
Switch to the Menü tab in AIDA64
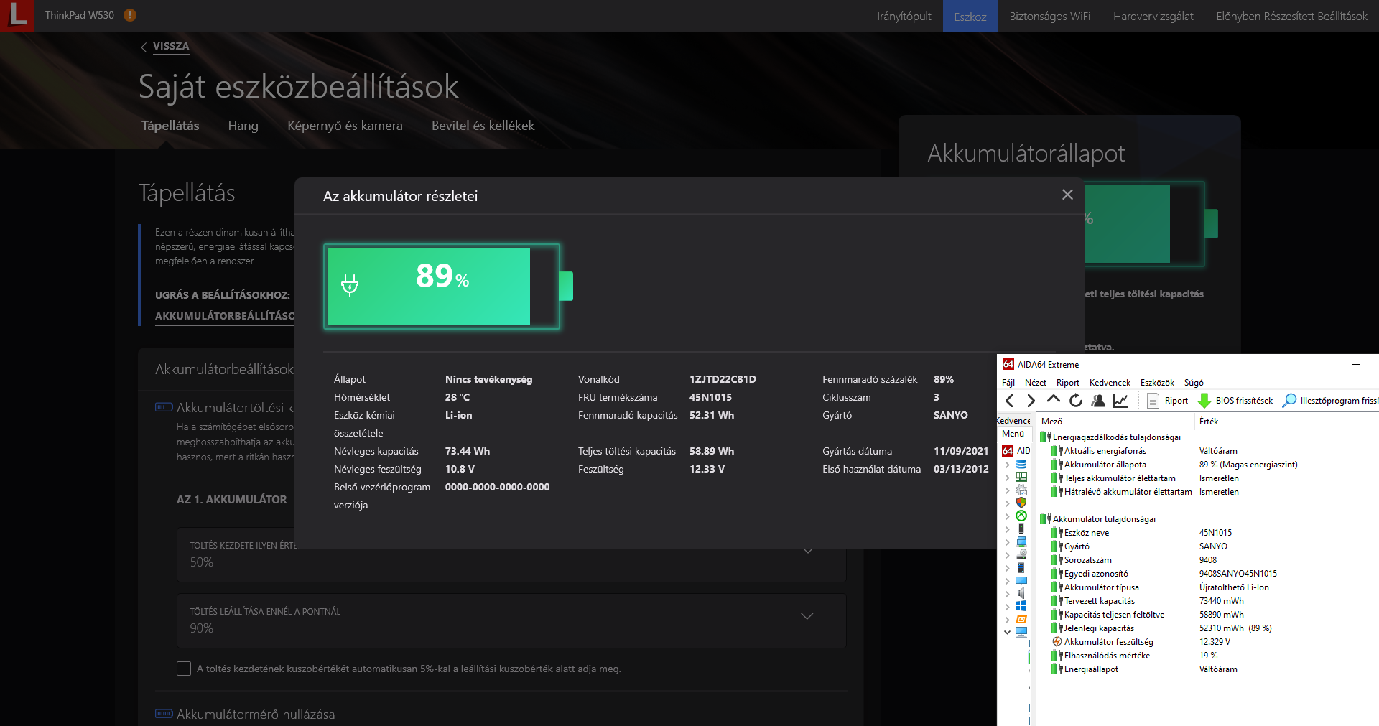point(1013,434)
